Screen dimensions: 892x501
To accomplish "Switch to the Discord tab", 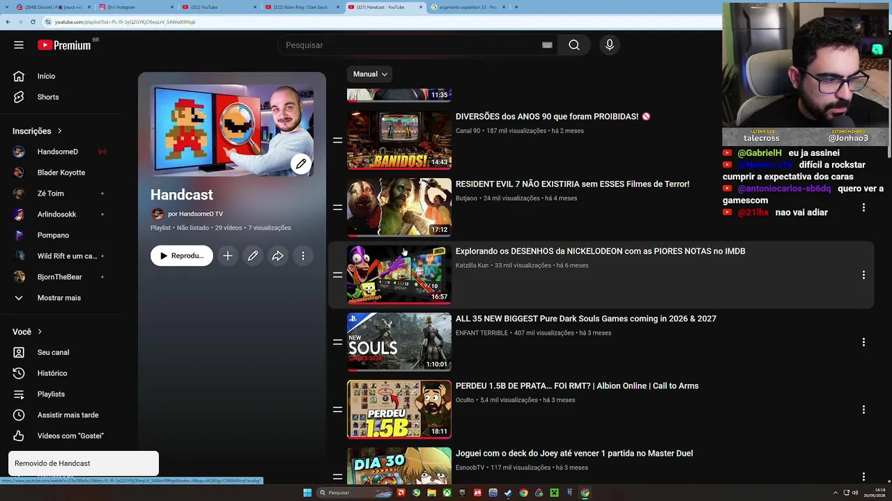I will 53,7.
